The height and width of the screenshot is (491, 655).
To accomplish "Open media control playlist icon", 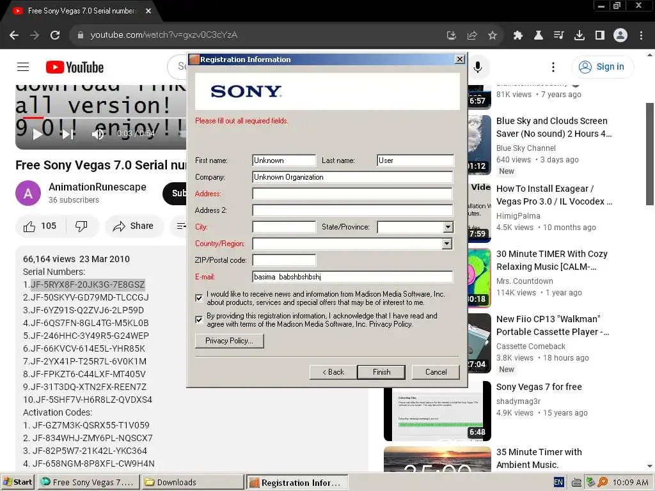I will coord(559,36).
